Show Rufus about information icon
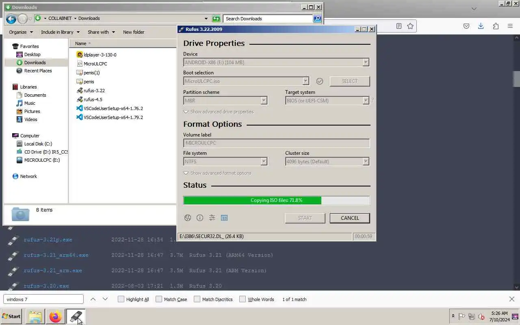 click(x=200, y=218)
